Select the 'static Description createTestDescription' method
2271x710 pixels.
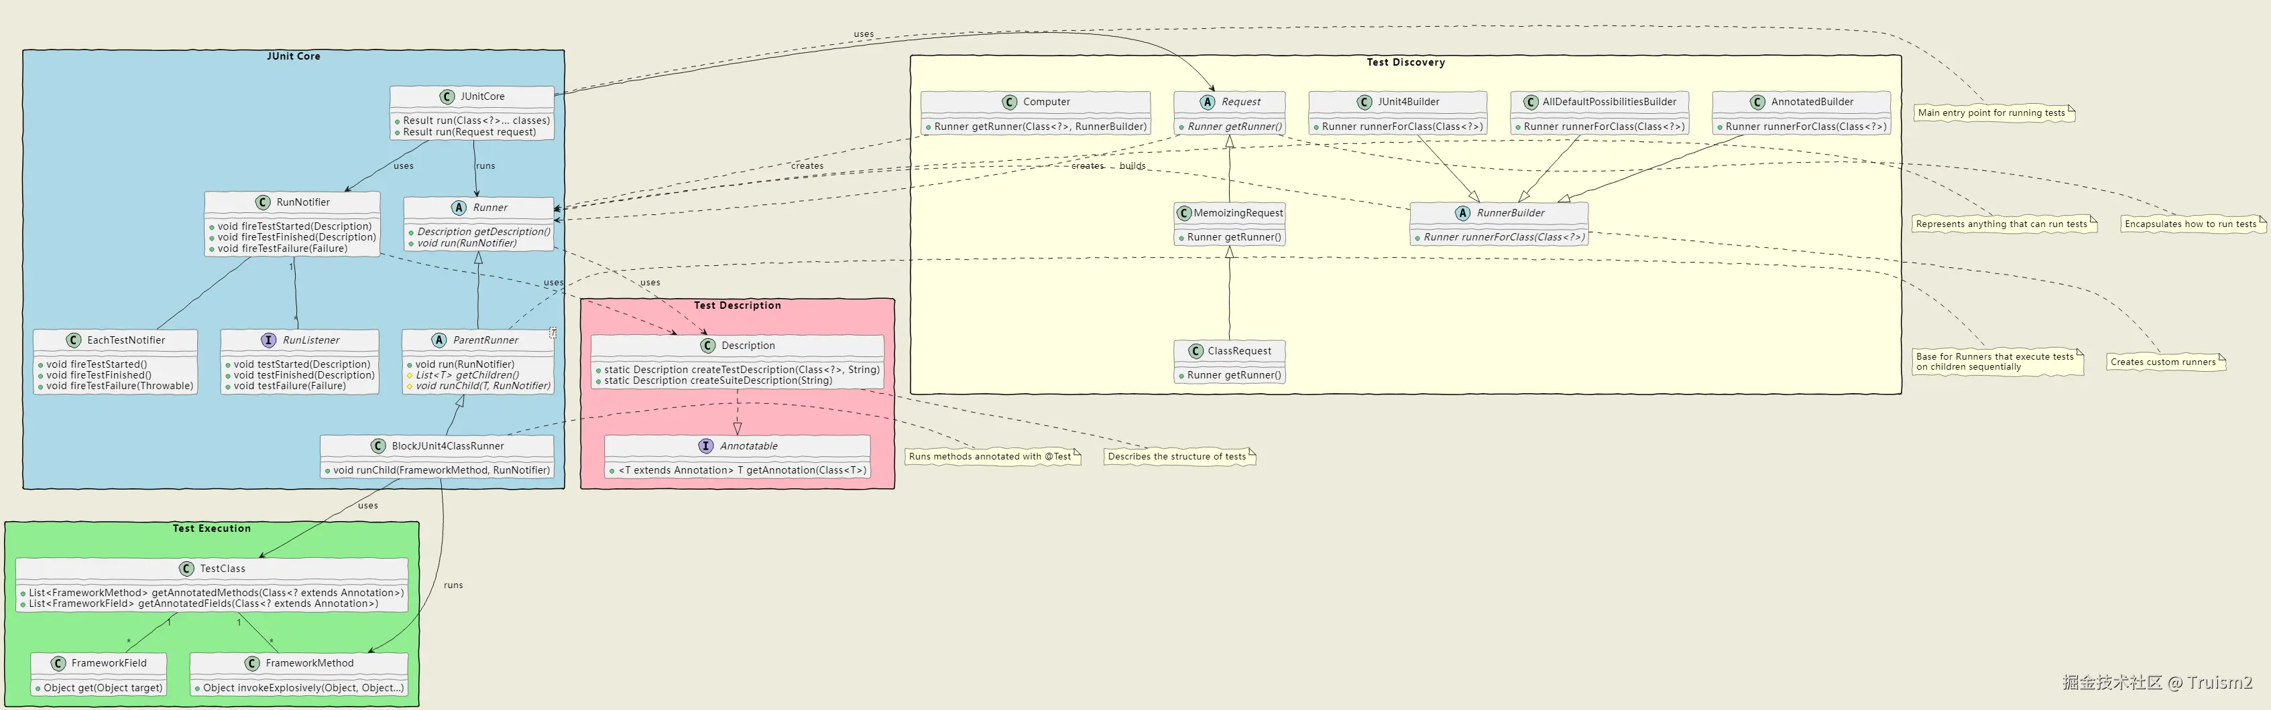coord(742,370)
